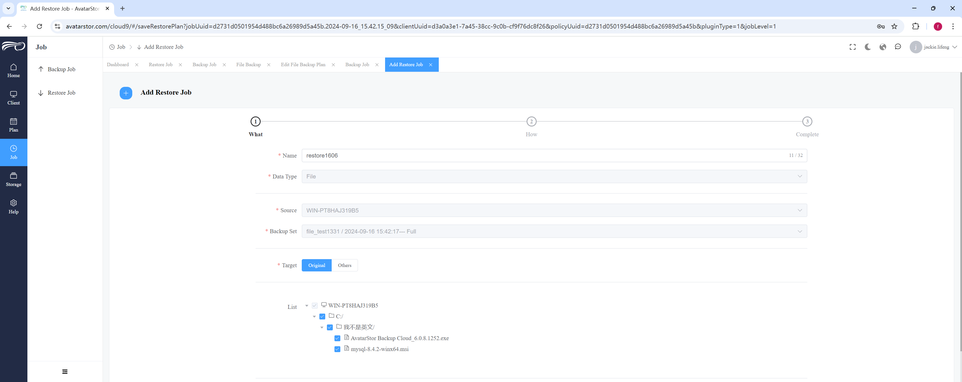
Task: Collapse the 我不是英文 folder node
Action: [322, 328]
